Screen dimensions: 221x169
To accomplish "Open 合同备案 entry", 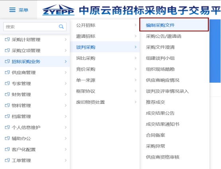I will point(155,135).
